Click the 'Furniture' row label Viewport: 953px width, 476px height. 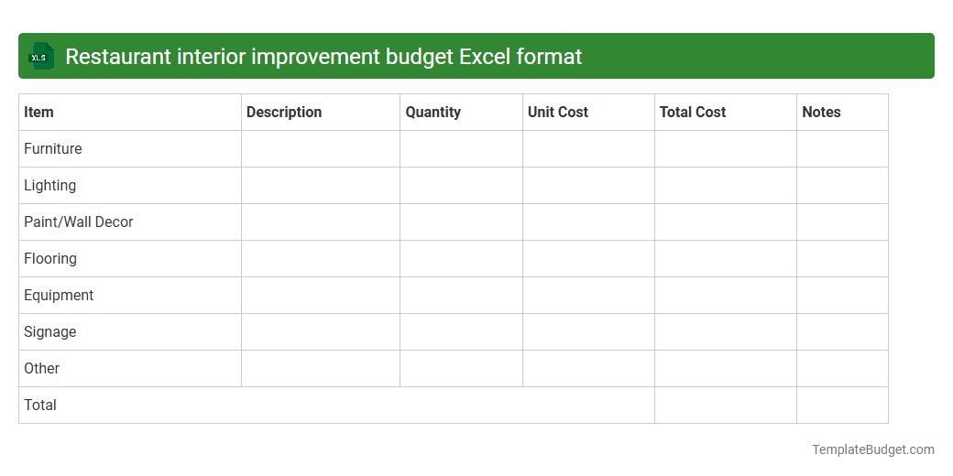click(53, 148)
